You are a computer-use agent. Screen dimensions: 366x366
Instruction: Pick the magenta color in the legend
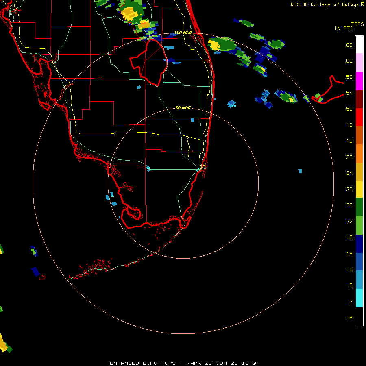click(359, 81)
